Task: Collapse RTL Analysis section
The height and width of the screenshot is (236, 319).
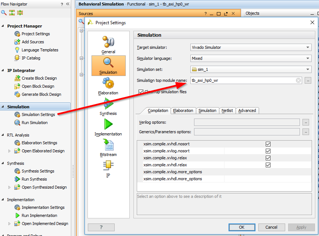Action: (x=3, y=135)
